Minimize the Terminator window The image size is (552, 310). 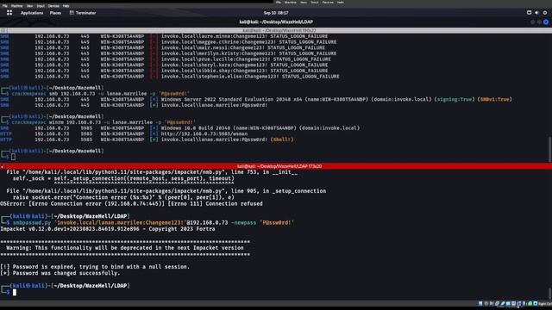532,22
